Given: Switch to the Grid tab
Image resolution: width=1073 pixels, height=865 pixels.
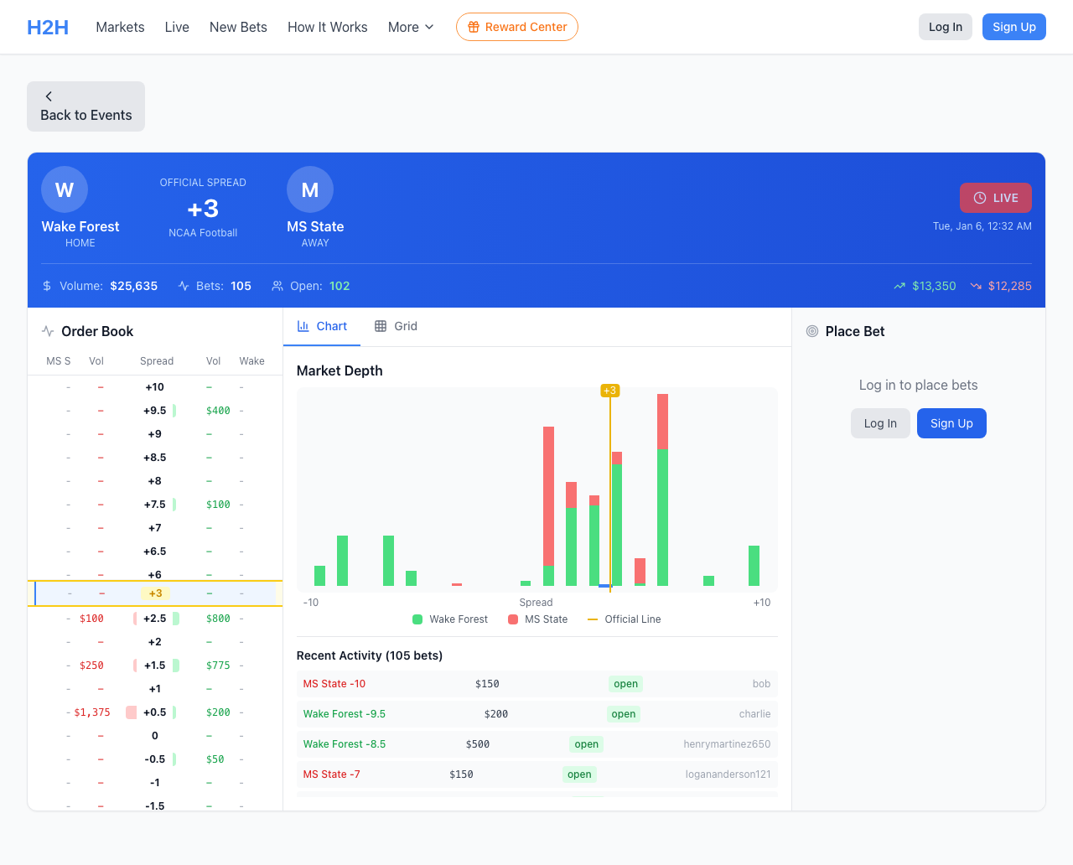Looking at the screenshot, I should (x=396, y=326).
